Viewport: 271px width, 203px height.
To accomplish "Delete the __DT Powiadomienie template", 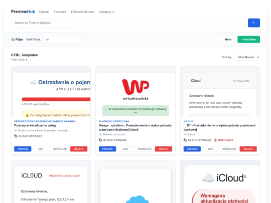I will point(248,149).
